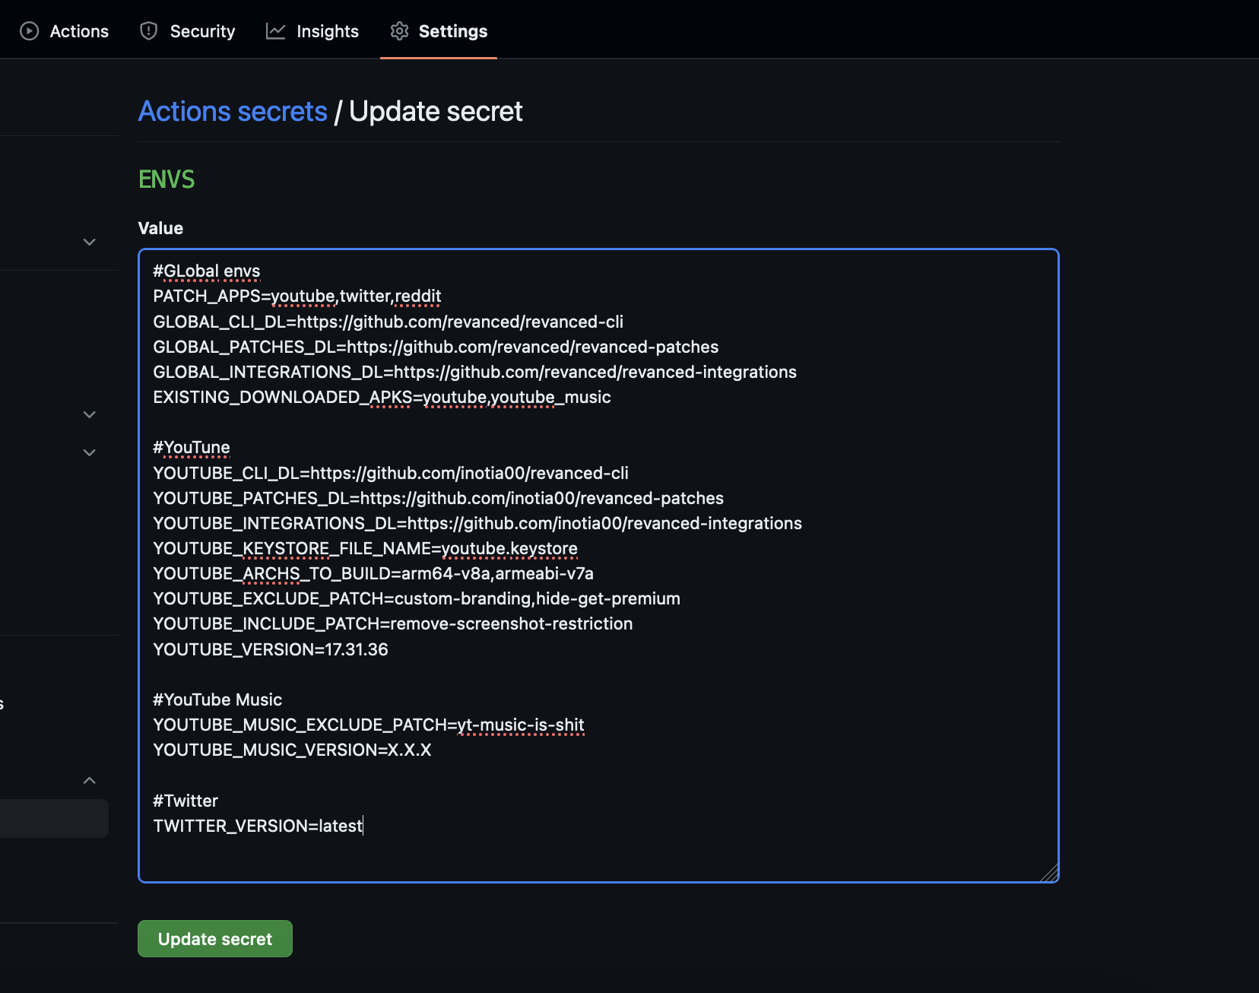Click the EXISTING_DOWNLOADED_APKS line
1259x993 pixels.
(382, 397)
